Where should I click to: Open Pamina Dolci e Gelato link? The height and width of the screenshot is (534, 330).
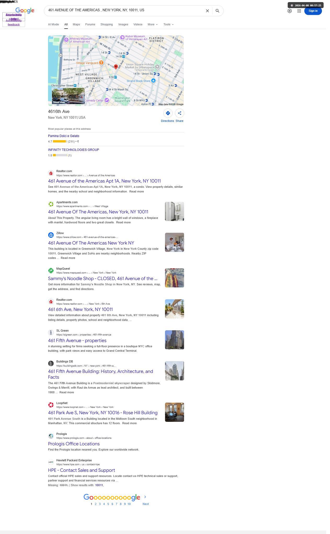pyautogui.click(x=64, y=136)
